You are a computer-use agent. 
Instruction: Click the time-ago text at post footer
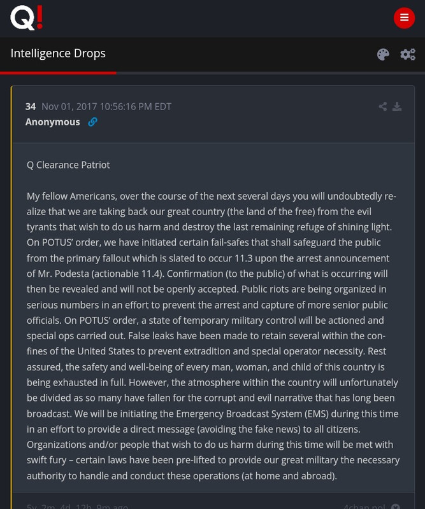[x=77, y=506]
